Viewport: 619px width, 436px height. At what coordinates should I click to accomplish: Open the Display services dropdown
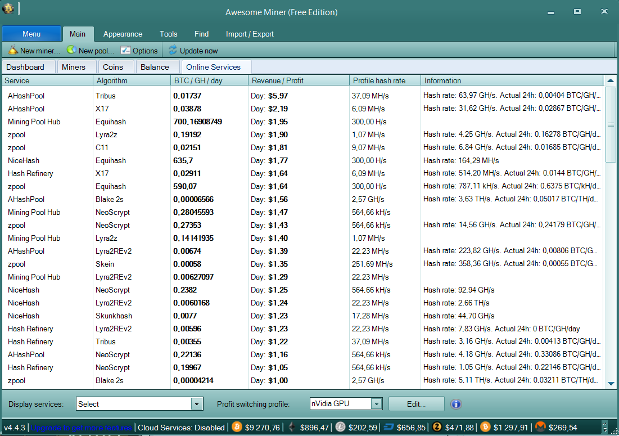pyautogui.click(x=196, y=404)
